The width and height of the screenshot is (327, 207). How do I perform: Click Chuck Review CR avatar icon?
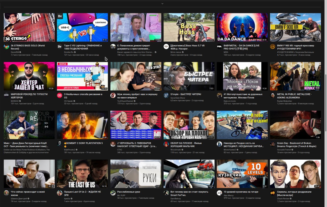point(273,193)
